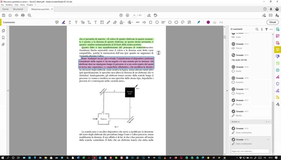Select the cloud drawing tool
Image resolution: width=281 pixels, height=160 pixels.
[176, 22]
